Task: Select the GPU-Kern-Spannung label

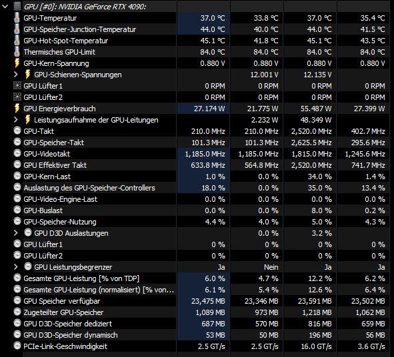Action: coord(56,63)
